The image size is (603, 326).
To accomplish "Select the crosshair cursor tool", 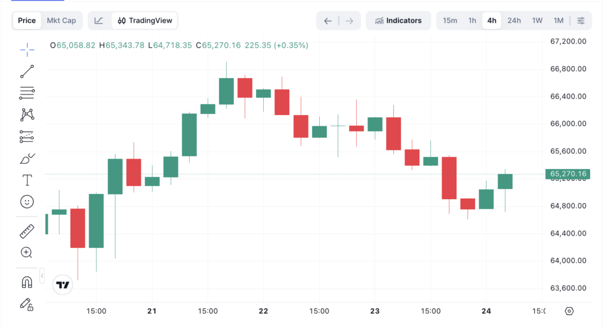I will coord(27,50).
